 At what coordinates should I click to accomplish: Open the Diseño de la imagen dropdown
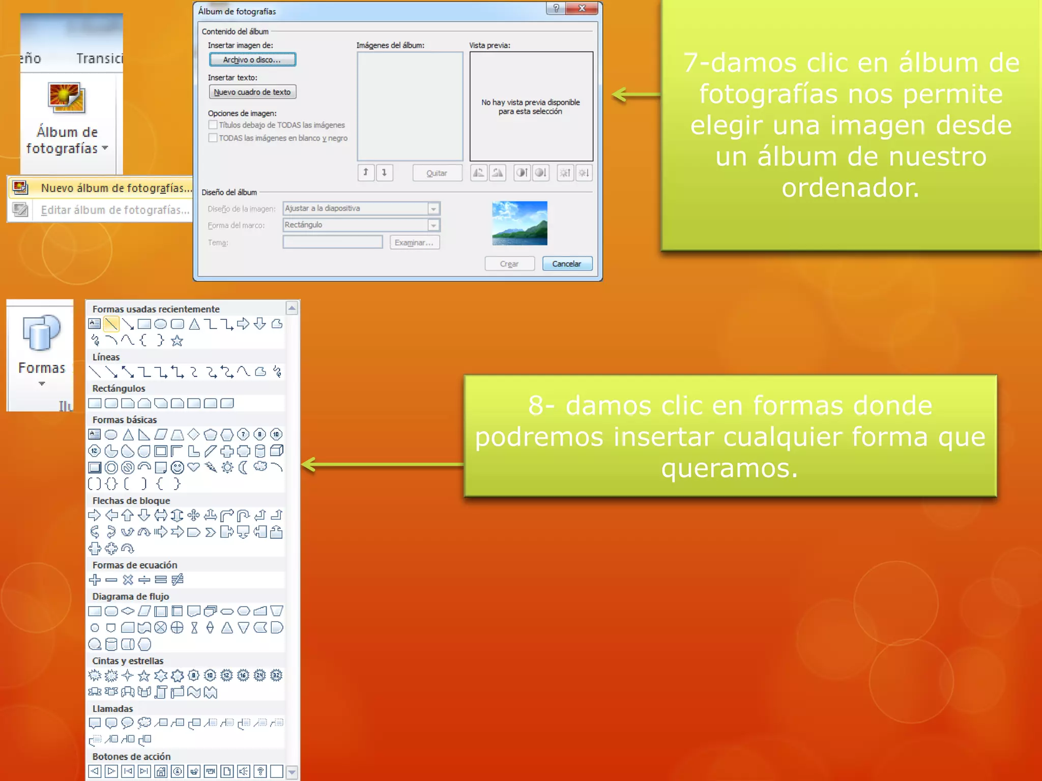433,208
